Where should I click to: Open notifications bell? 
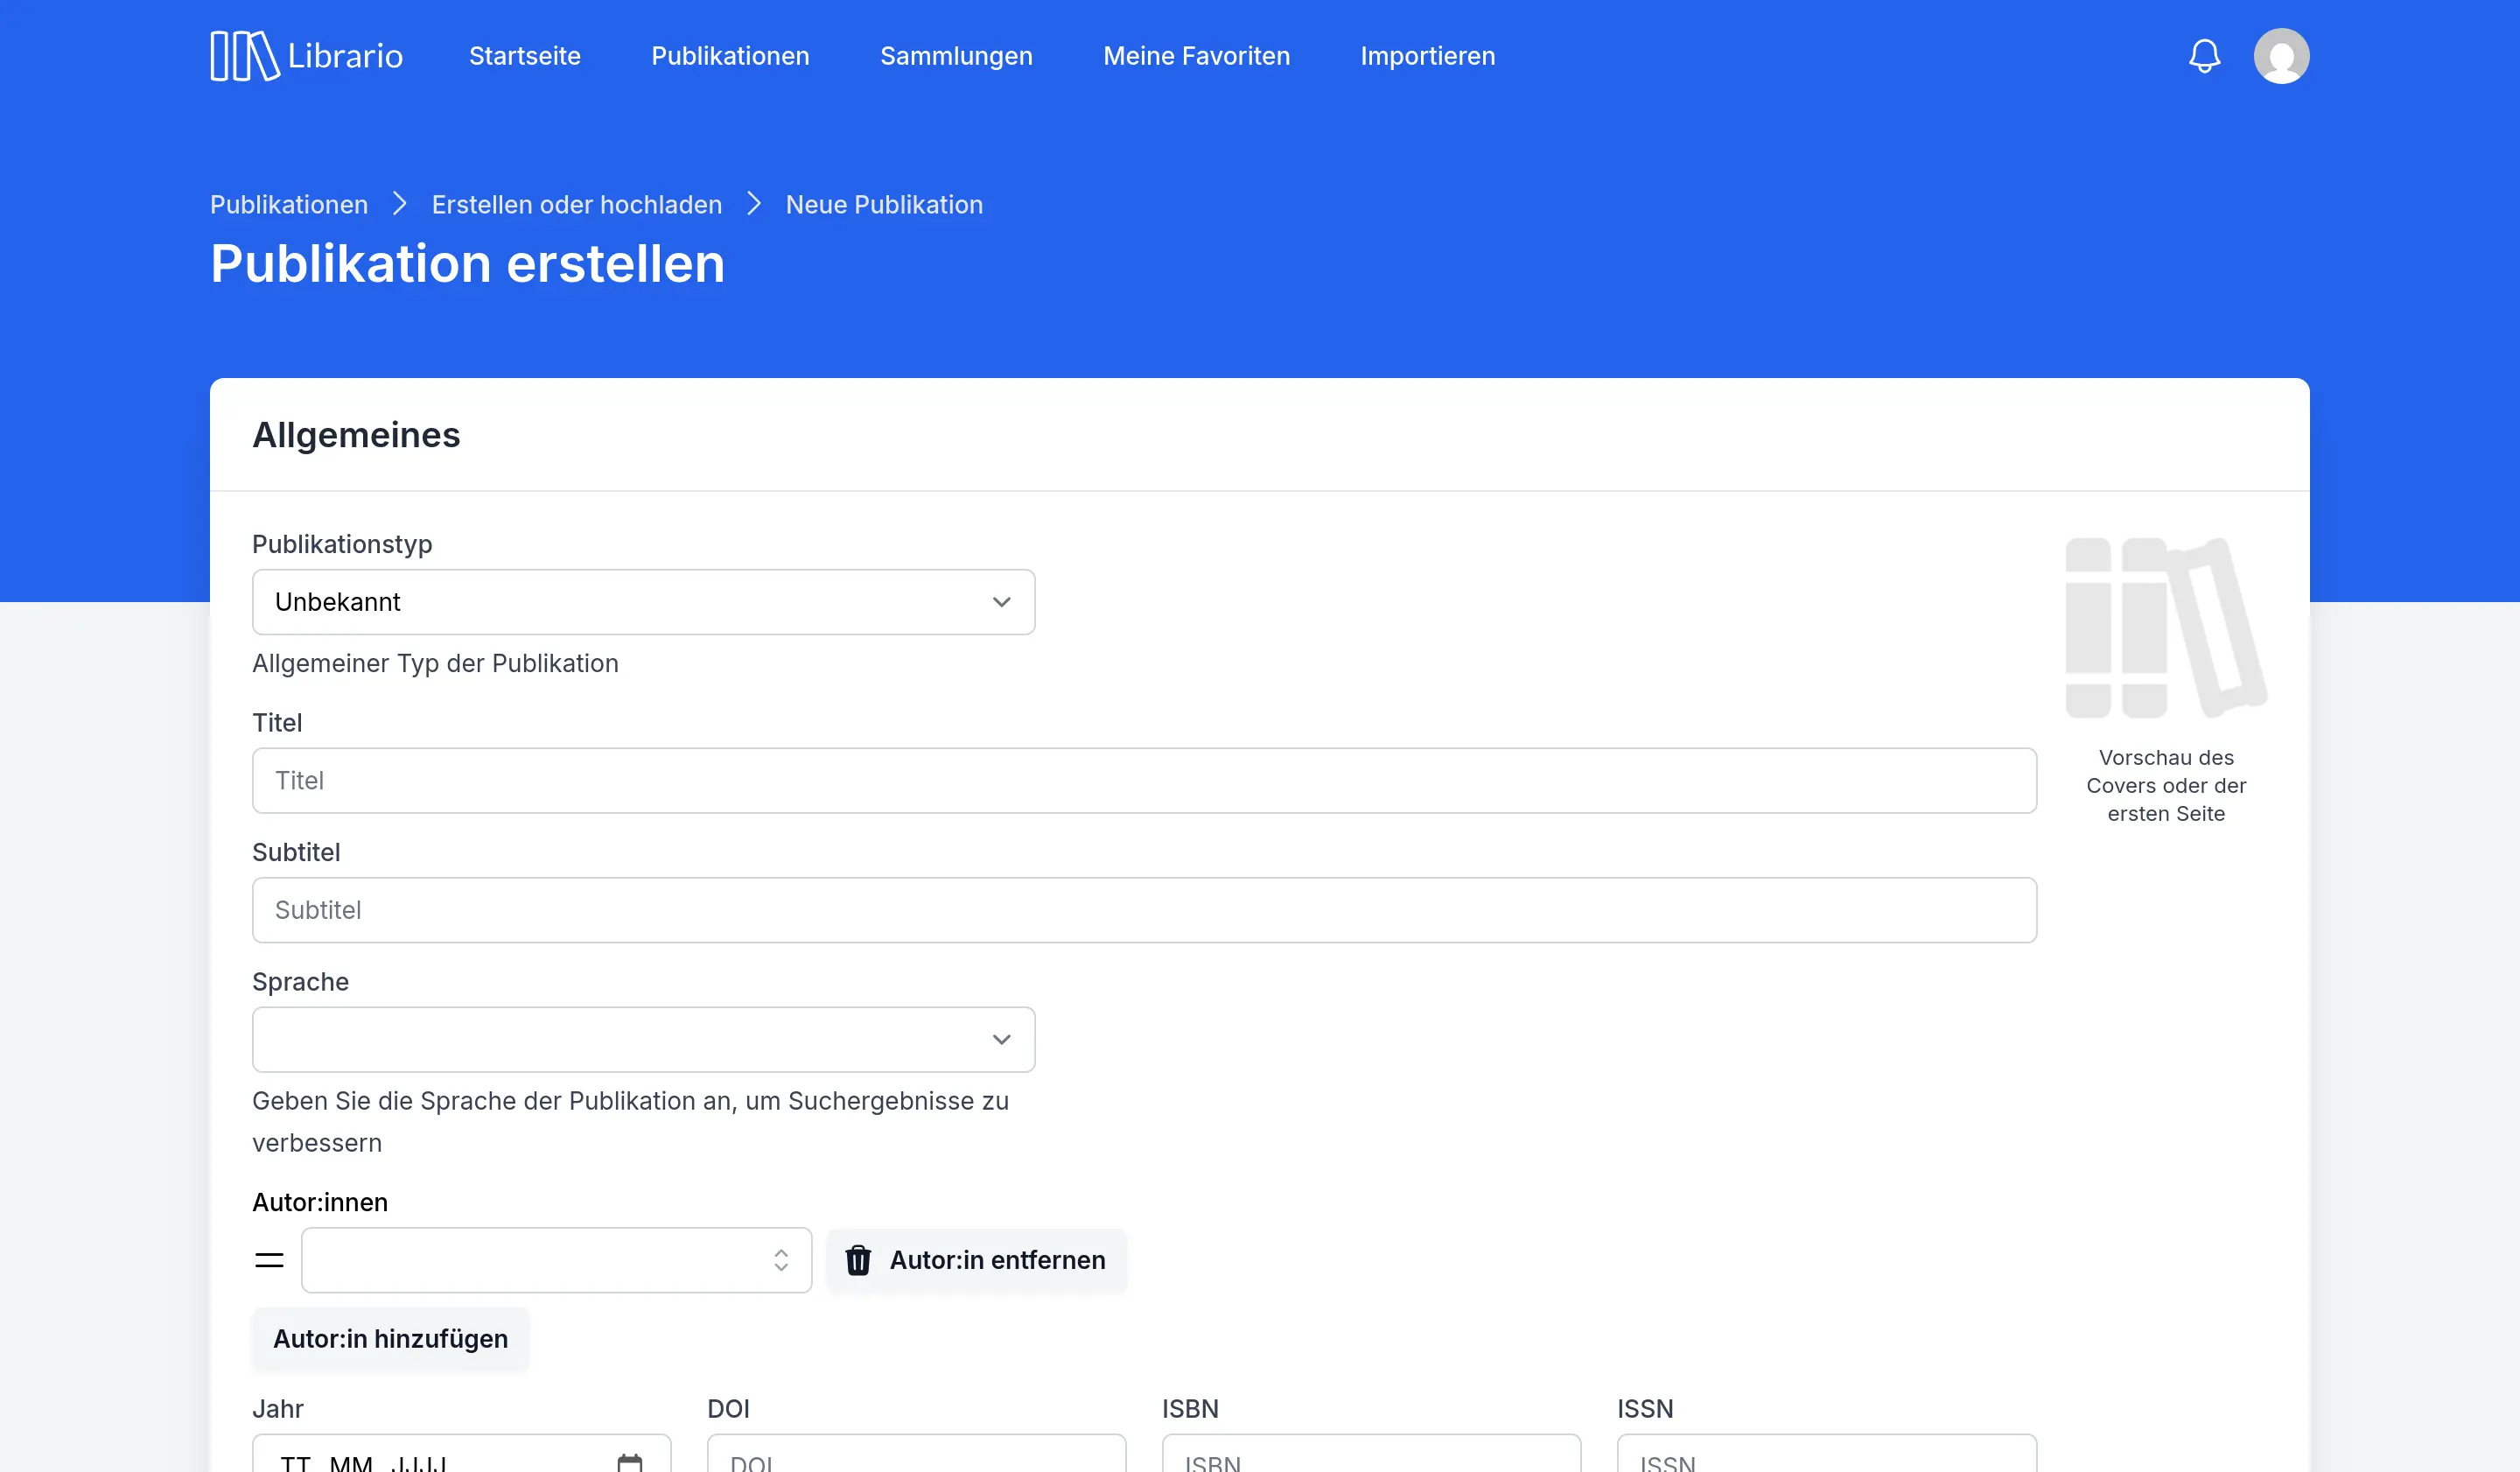(x=2204, y=56)
